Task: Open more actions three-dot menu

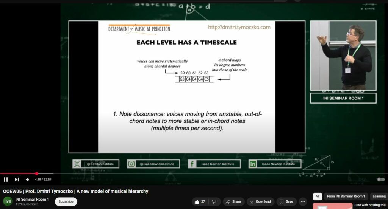Action: tap(303, 201)
